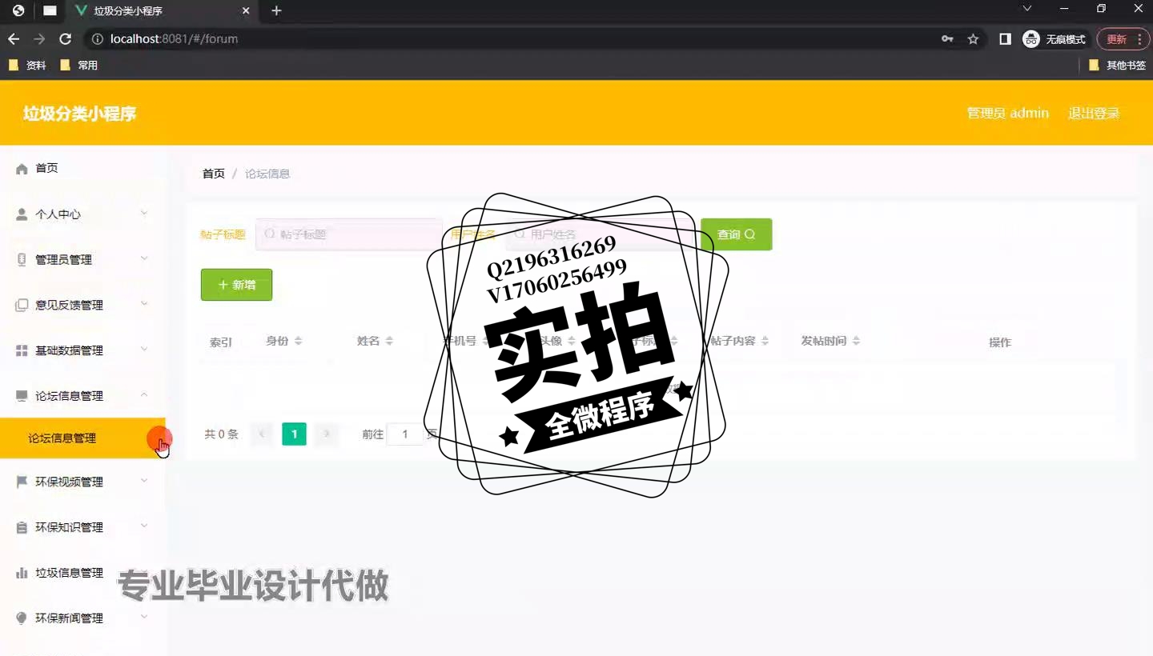Click the browser forward arrow

39,39
